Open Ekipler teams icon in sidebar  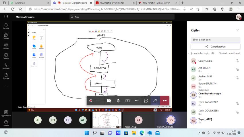pos(6,46)
